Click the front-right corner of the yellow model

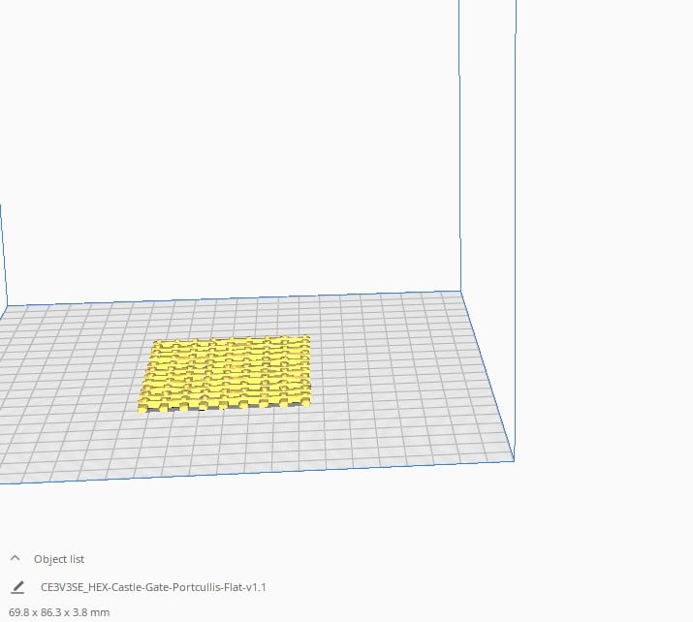307,398
